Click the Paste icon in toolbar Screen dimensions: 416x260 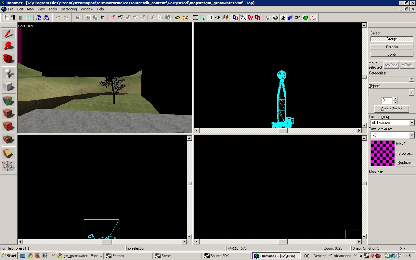[168, 18]
